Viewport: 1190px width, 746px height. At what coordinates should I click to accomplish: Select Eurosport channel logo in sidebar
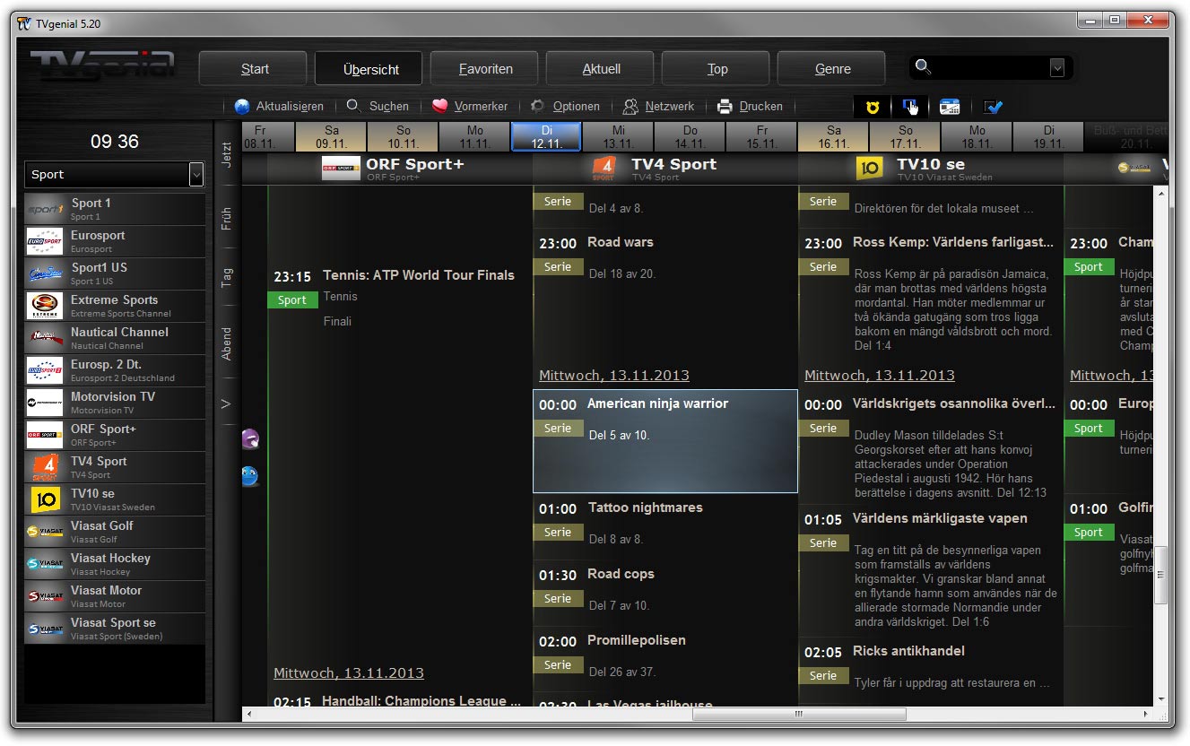tap(45, 241)
